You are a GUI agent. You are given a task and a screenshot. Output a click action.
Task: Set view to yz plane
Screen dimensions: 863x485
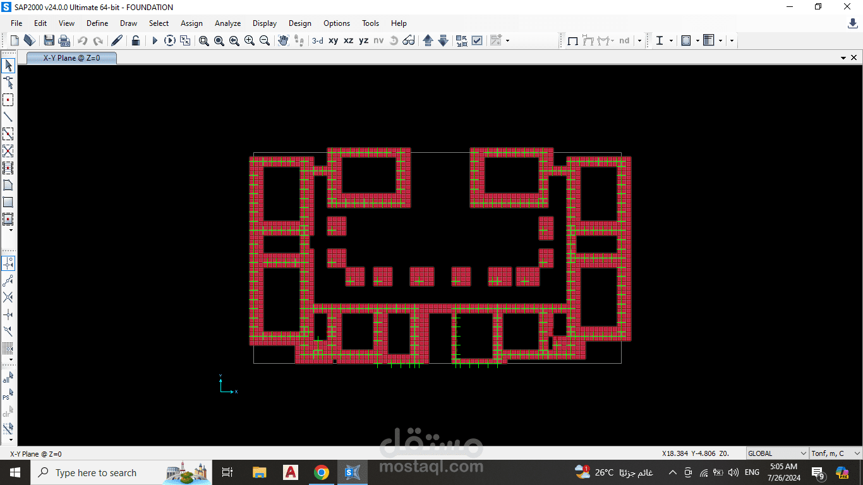click(x=364, y=40)
